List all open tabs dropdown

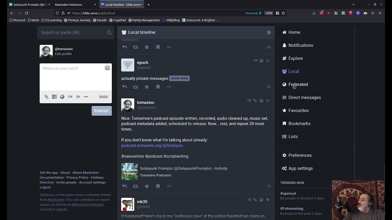pos(353,5)
